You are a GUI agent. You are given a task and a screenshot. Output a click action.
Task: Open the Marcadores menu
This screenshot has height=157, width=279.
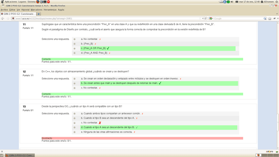[36, 10]
